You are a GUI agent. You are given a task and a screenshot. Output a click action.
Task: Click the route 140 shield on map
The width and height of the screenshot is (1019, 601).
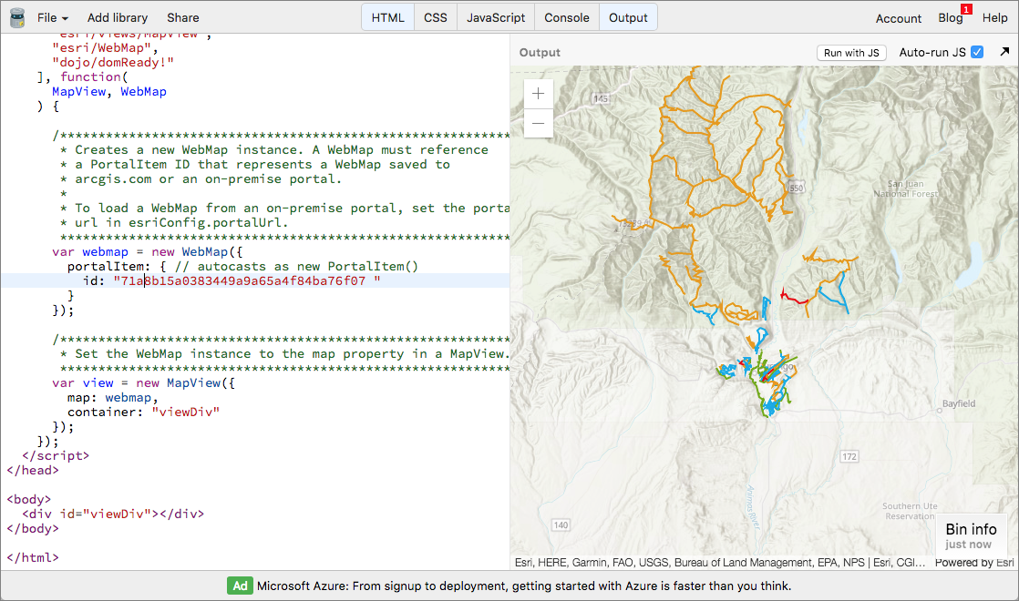point(561,525)
